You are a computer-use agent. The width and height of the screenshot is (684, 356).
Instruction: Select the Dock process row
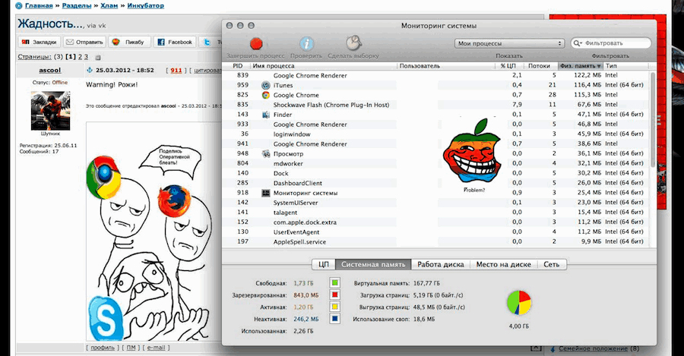pyautogui.click(x=436, y=173)
